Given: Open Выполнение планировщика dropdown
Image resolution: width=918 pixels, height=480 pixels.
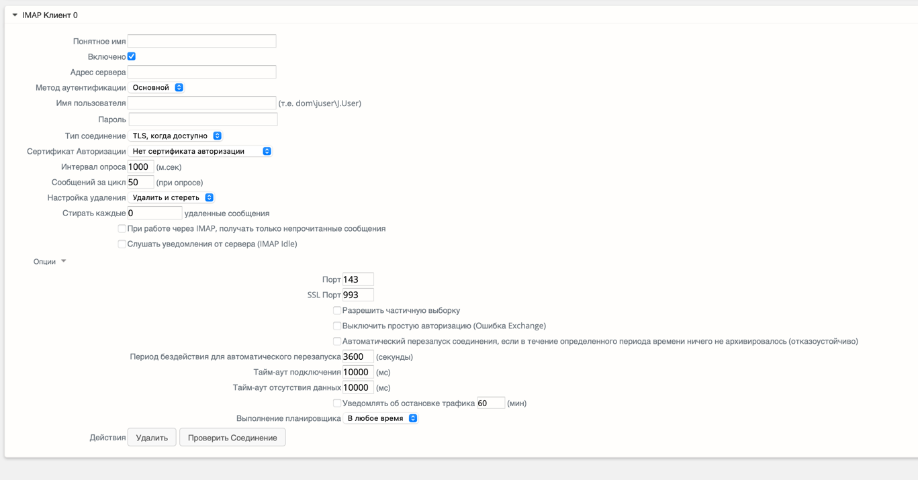Looking at the screenshot, I should coord(381,418).
